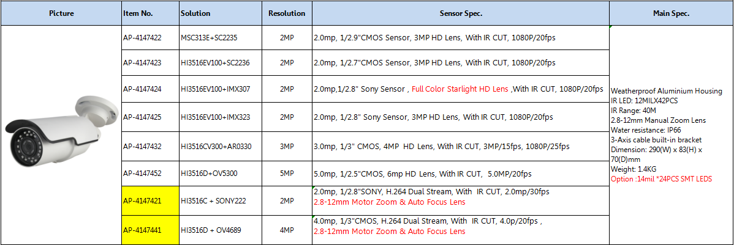Select the Sensor Spec. header cell

click(461, 13)
